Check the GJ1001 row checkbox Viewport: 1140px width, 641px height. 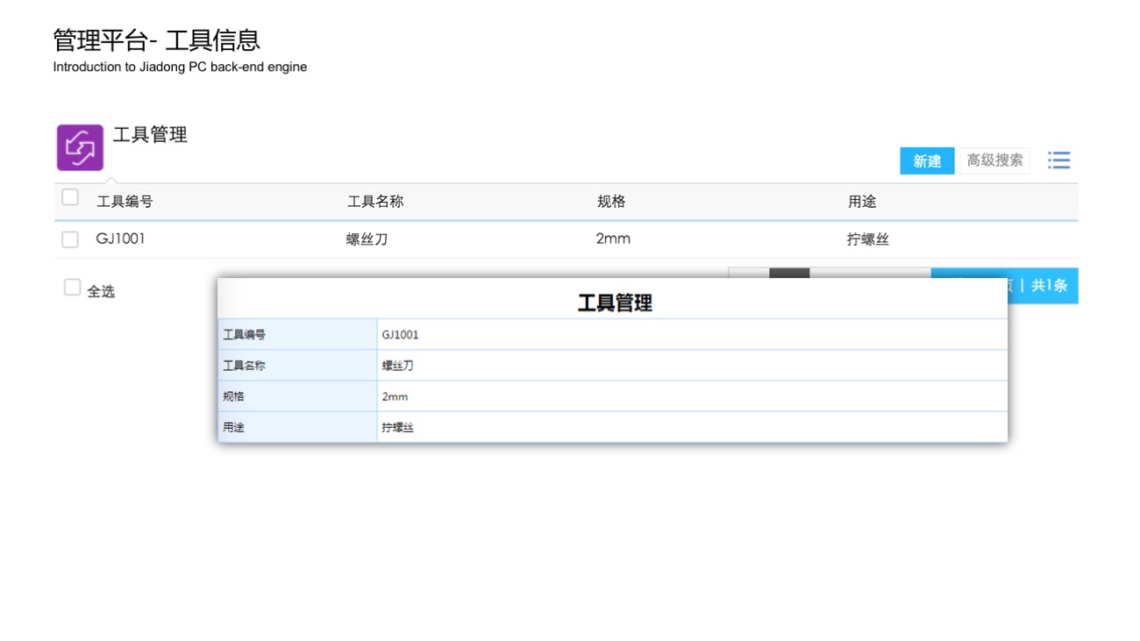[x=70, y=239]
